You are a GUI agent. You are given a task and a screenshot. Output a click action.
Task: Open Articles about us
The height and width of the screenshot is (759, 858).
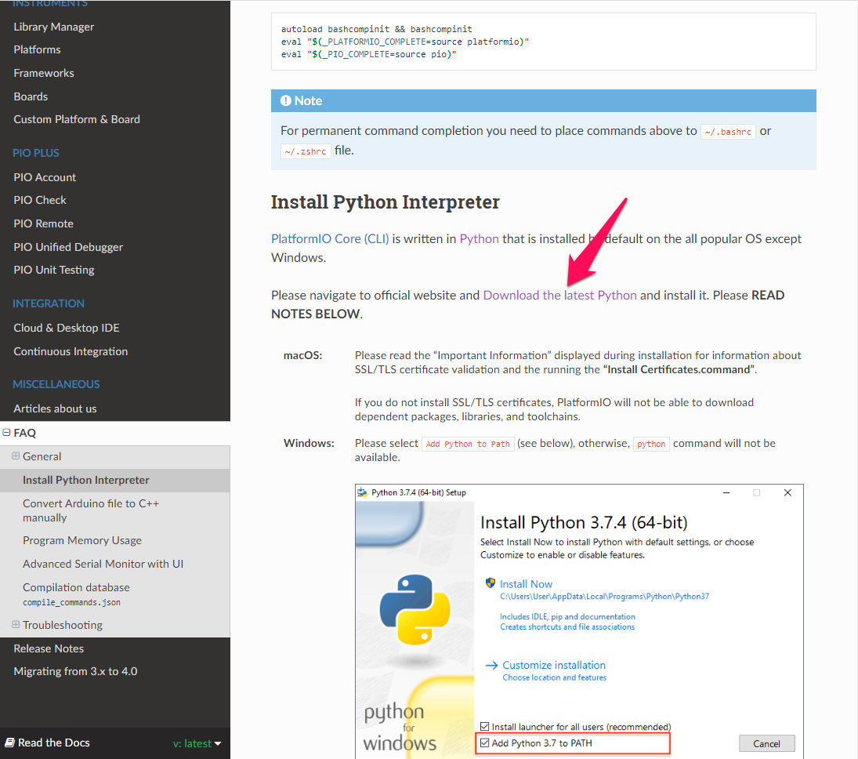point(55,409)
